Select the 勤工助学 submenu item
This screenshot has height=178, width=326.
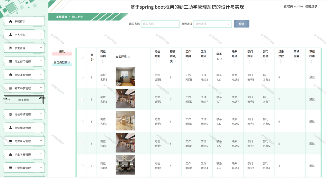point(24,100)
